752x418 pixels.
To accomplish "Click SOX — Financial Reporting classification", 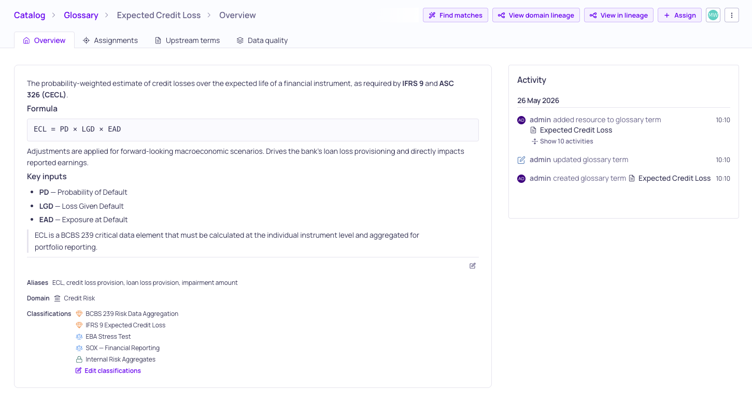I will (x=122, y=348).
